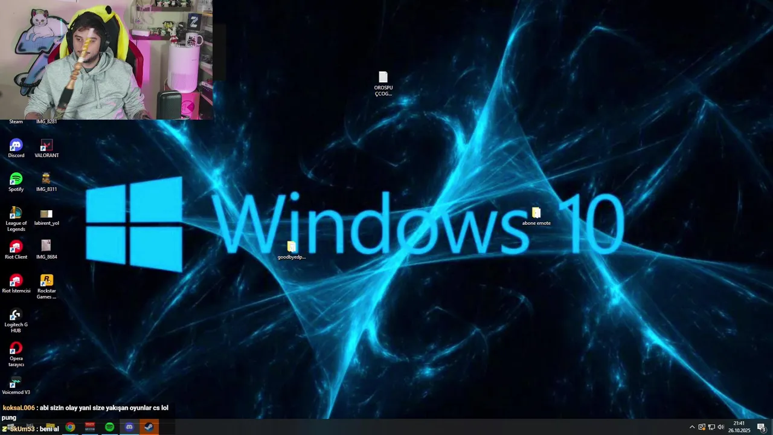Show hidden system tray icons
Image resolution: width=773 pixels, height=435 pixels.
click(692, 427)
